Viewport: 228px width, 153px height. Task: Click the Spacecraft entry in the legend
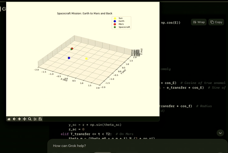pos(124,27)
